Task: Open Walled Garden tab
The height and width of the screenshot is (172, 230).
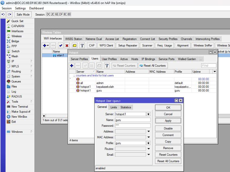Action: click(187, 59)
